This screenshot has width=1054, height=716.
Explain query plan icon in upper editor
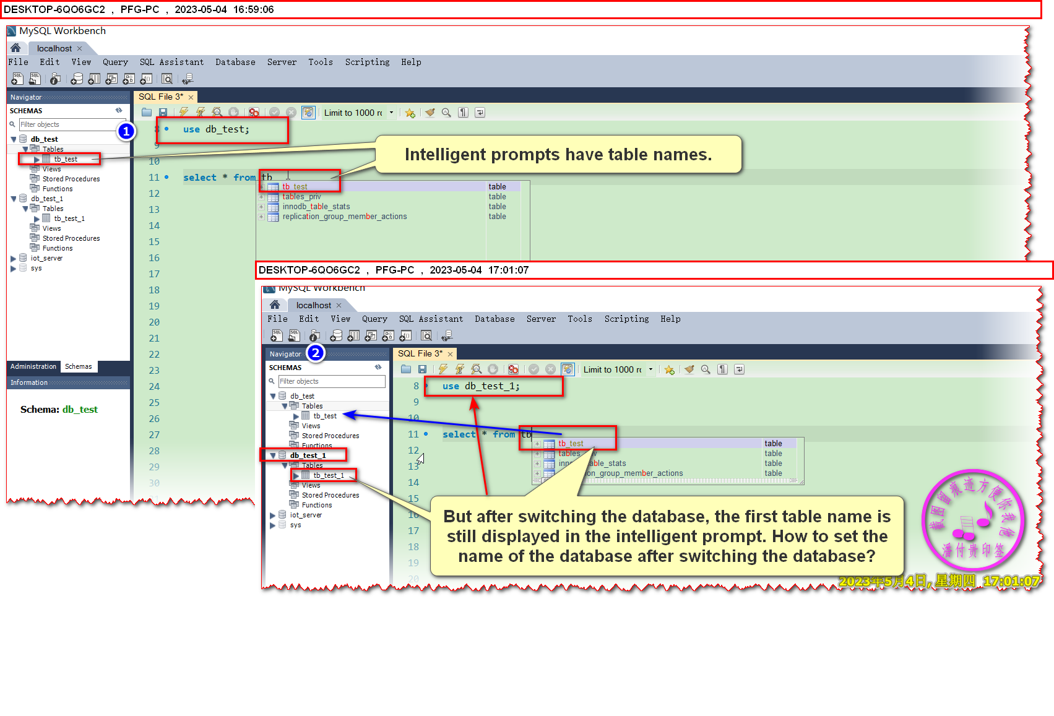(217, 113)
